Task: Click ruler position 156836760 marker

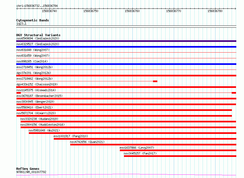Action: coord(132,11)
